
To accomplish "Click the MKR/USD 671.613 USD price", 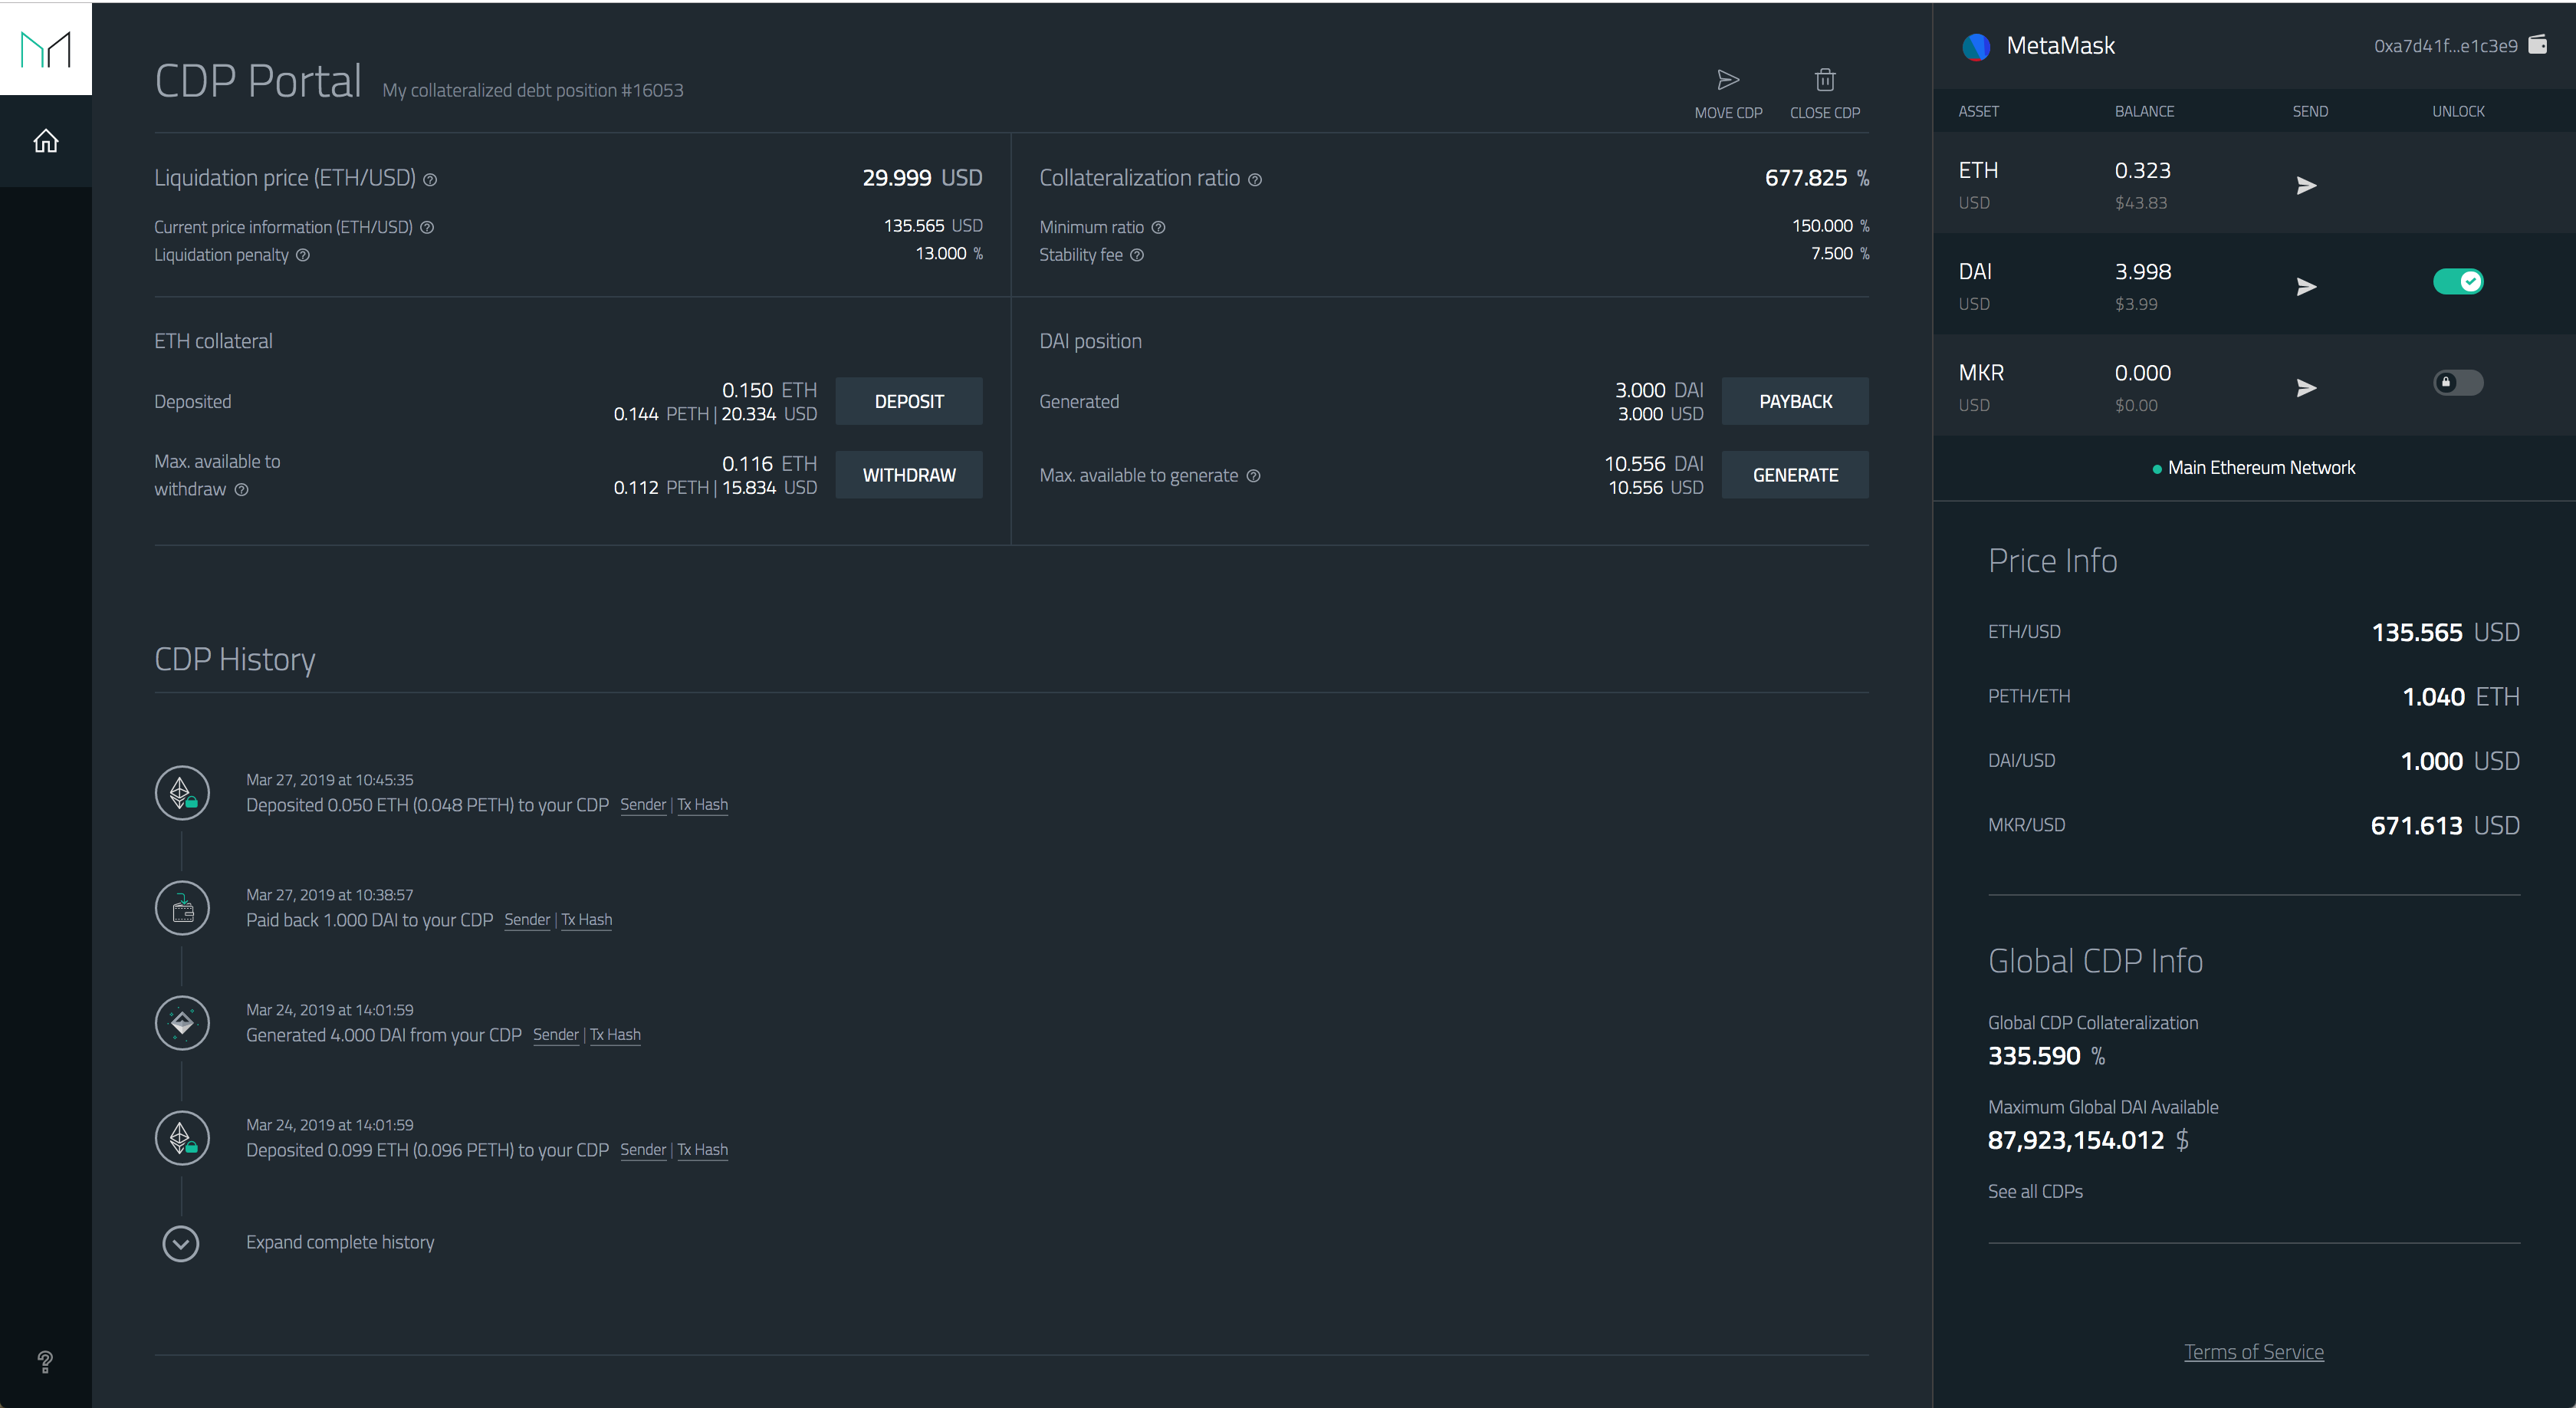I will [2445, 826].
